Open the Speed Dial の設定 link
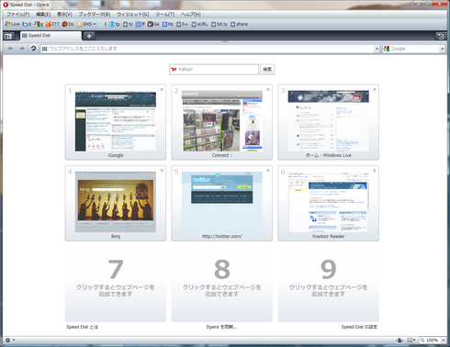The image size is (450, 347). 359,327
